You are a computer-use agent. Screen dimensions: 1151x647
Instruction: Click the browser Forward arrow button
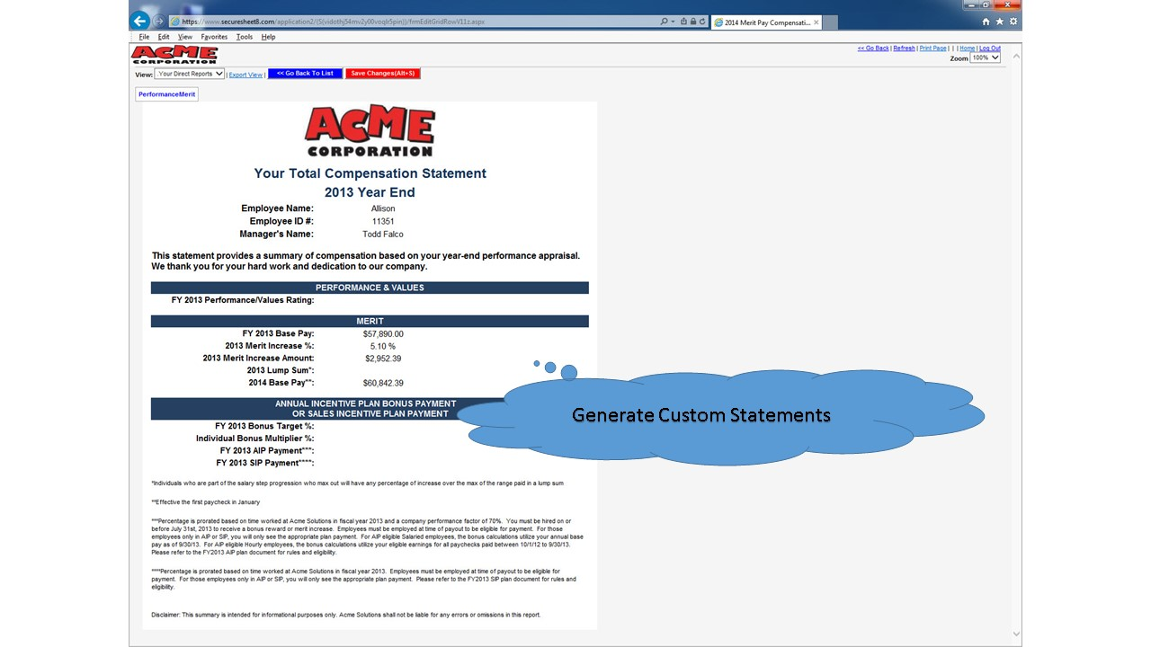point(159,21)
